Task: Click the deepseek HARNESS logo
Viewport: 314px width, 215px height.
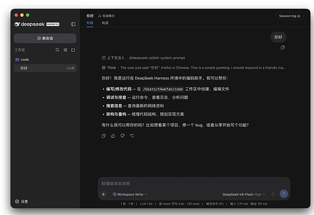Action: [x=37, y=24]
